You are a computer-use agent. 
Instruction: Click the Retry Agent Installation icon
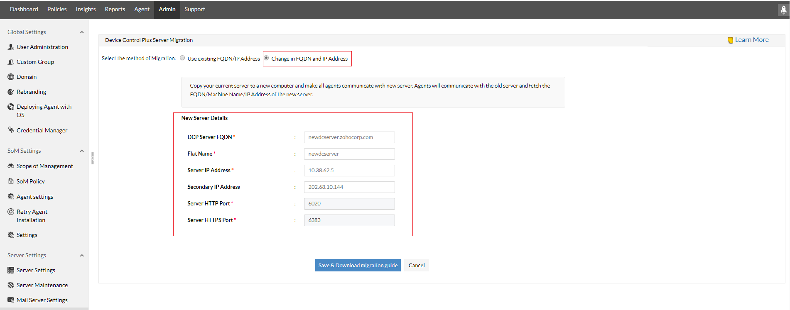click(11, 212)
